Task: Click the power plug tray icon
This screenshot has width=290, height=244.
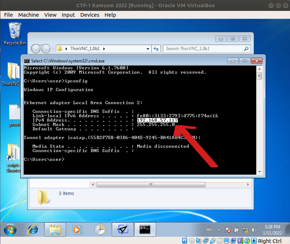Action: [x=236, y=230]
